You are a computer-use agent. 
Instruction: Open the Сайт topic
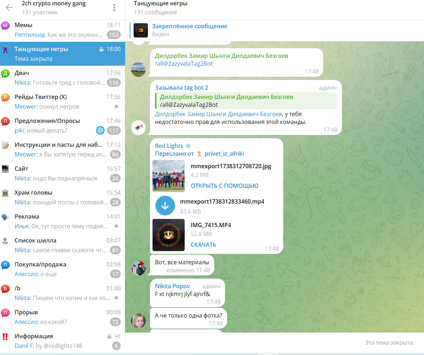pyautogui.click(x=63, y=173)
